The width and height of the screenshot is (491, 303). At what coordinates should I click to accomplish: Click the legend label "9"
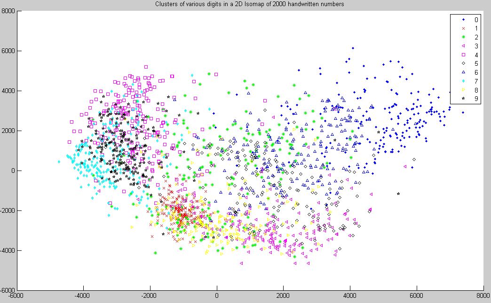point(476,99)
